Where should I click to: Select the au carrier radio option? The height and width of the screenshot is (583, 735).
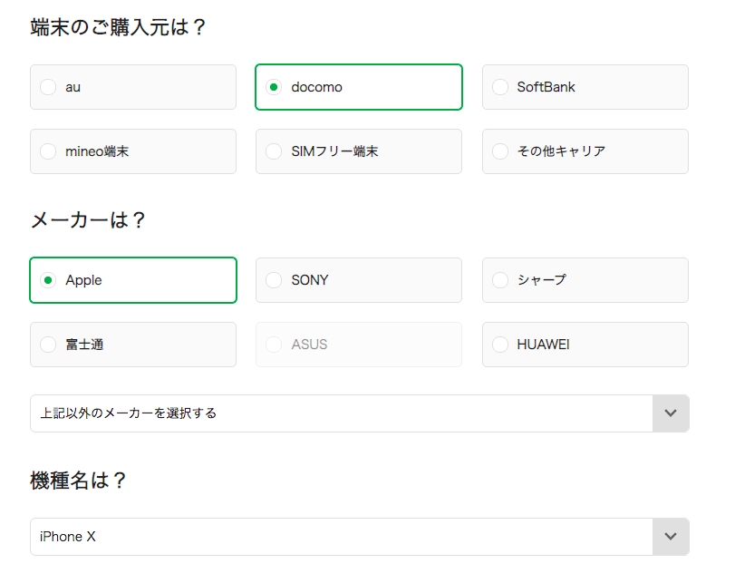[x=133, y=87]
